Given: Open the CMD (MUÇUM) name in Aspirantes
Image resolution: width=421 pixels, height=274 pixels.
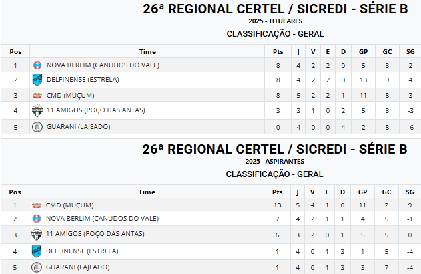Looking at the screenshot, I should pos(70,205).
